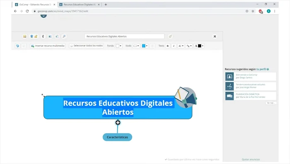Screen dimensions: 290x164
Task: Click the mind map icon of Tendenciaseducativas resource
Action: point(230,86)
